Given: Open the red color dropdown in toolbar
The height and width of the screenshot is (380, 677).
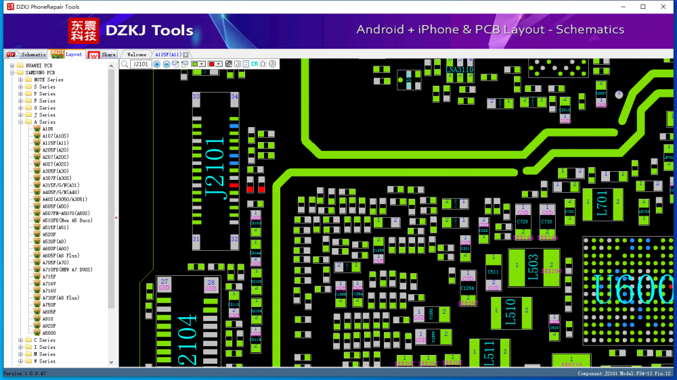Looking at the screenshot, I should click(x=219, y=64).
